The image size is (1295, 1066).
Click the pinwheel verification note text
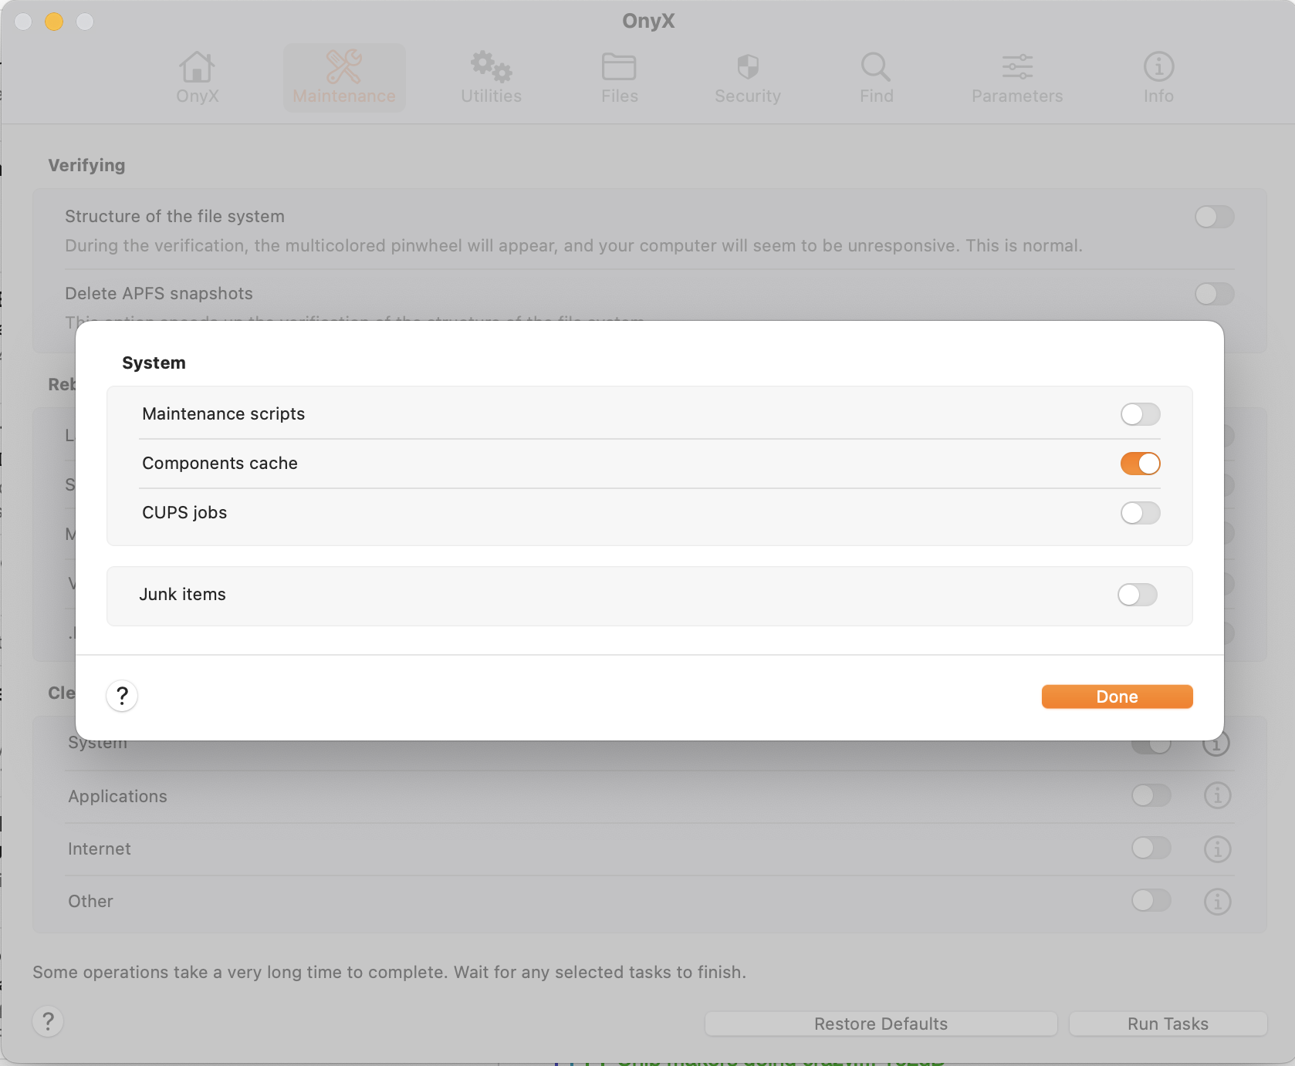(x=573, y=246)
